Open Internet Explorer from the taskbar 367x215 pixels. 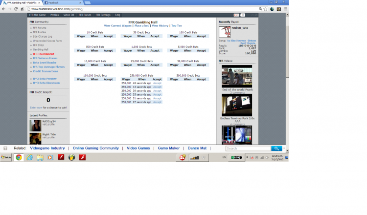click(x=29, y=157)
